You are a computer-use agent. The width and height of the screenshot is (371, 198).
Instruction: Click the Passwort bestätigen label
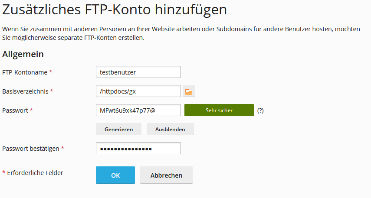coord(31,149)
